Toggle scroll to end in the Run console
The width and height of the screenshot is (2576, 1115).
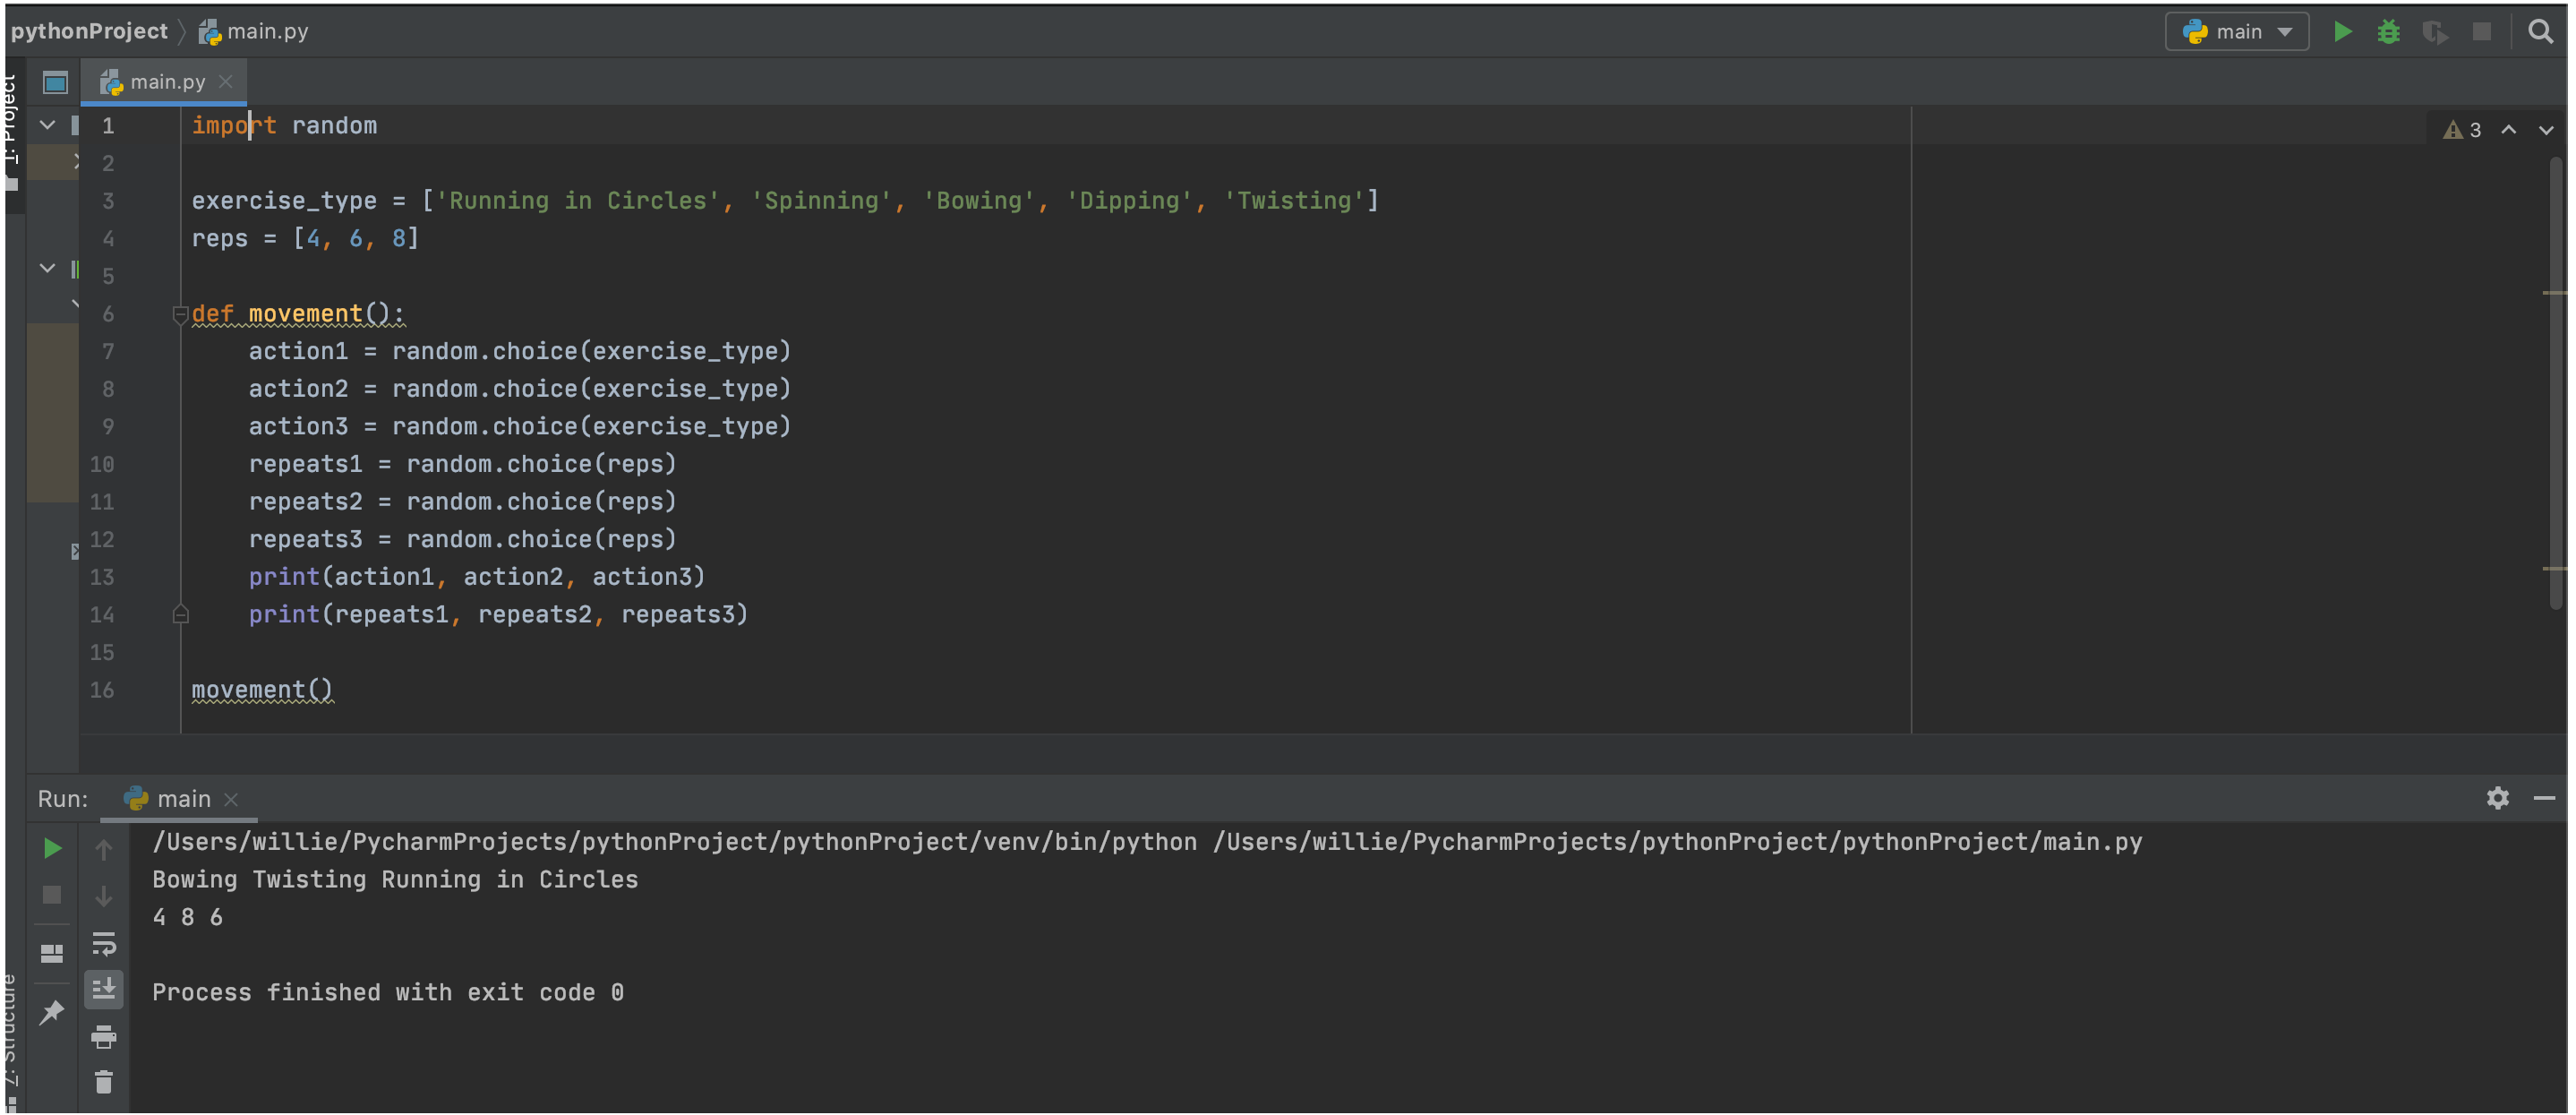pos(104,990)
